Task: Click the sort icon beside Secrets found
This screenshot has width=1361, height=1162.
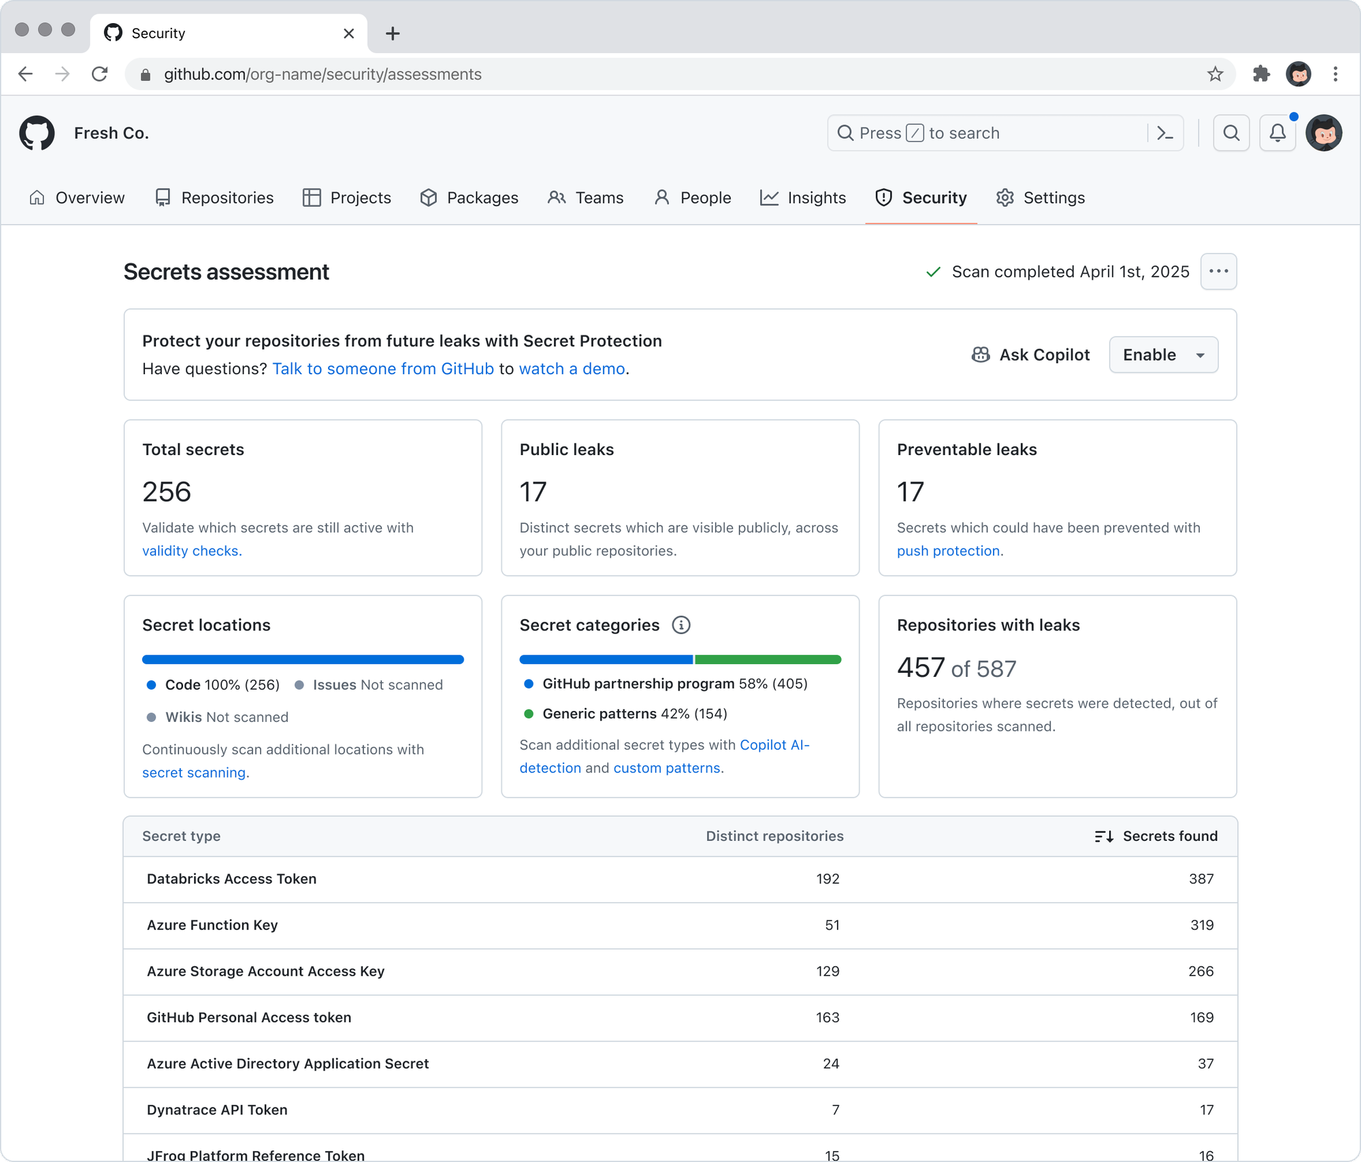Action: tap(1104, 836)
